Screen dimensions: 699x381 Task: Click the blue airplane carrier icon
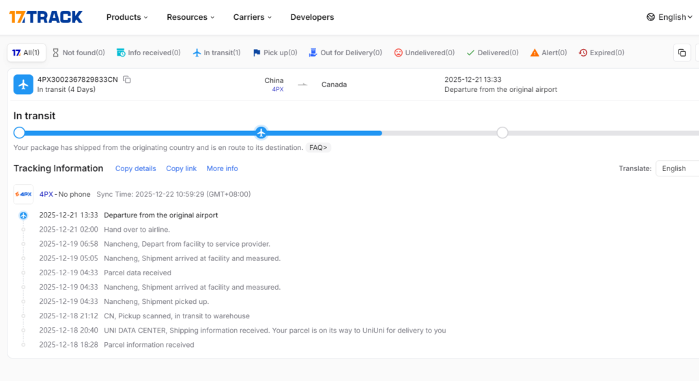[23, 84]
